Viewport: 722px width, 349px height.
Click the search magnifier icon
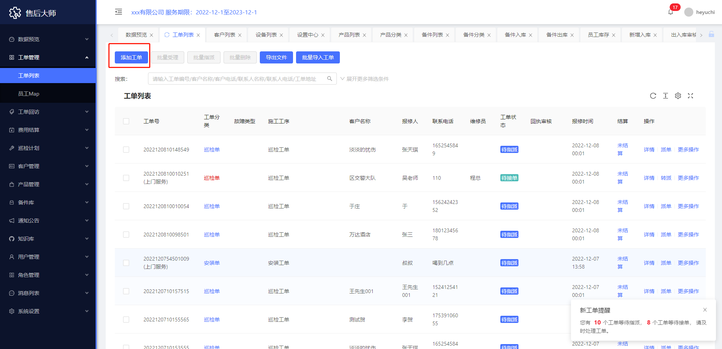point(330,79)
